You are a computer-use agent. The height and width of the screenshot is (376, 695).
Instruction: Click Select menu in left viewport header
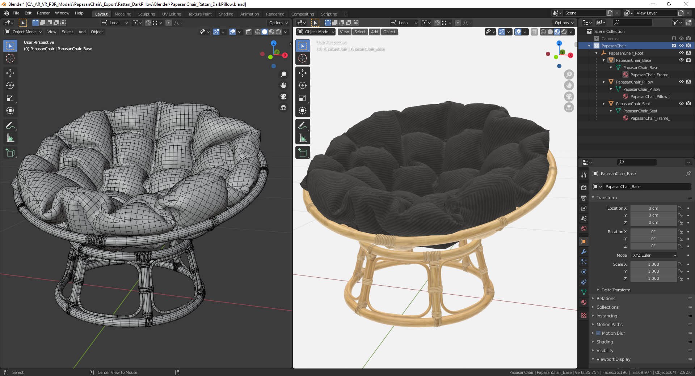(x=67, y=32)
